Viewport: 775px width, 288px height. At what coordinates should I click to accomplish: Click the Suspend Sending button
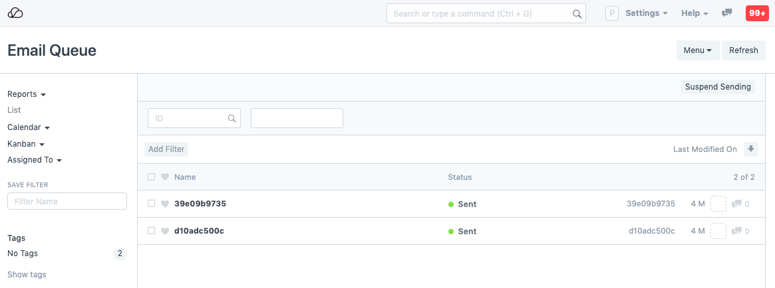[718, 87]
